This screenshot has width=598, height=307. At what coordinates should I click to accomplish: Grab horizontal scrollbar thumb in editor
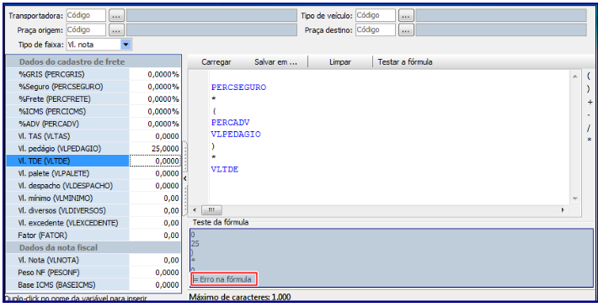[x=211, y=210]
